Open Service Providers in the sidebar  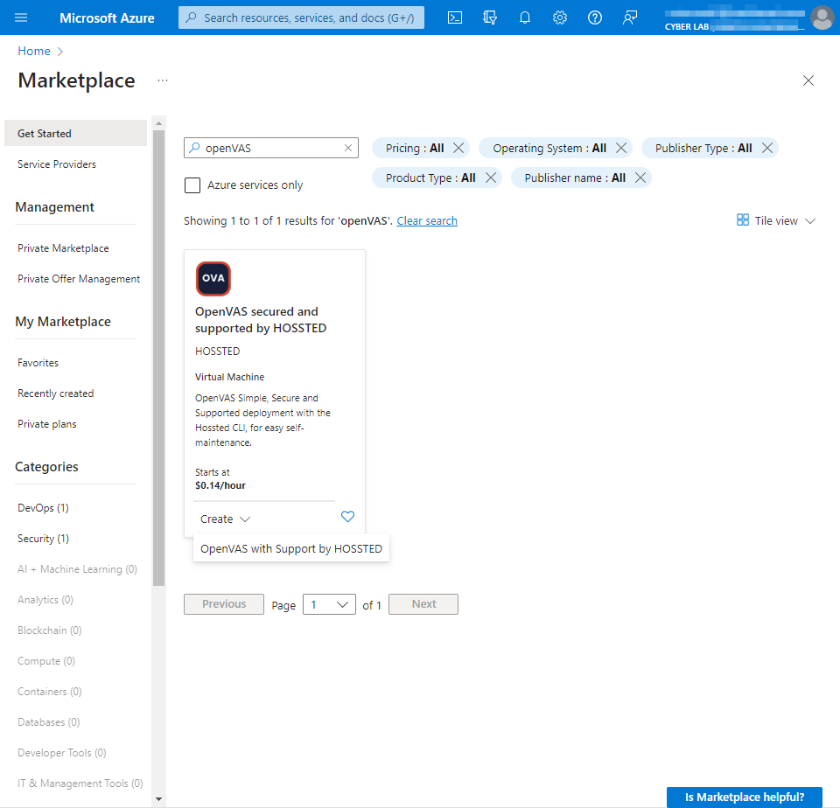click(x=57, y=164)
